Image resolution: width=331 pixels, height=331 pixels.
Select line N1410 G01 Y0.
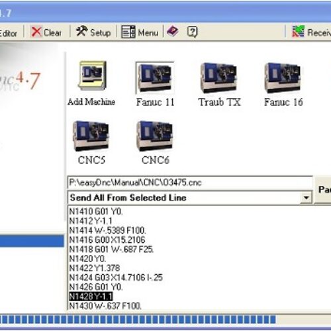click(x=96, y=211)
